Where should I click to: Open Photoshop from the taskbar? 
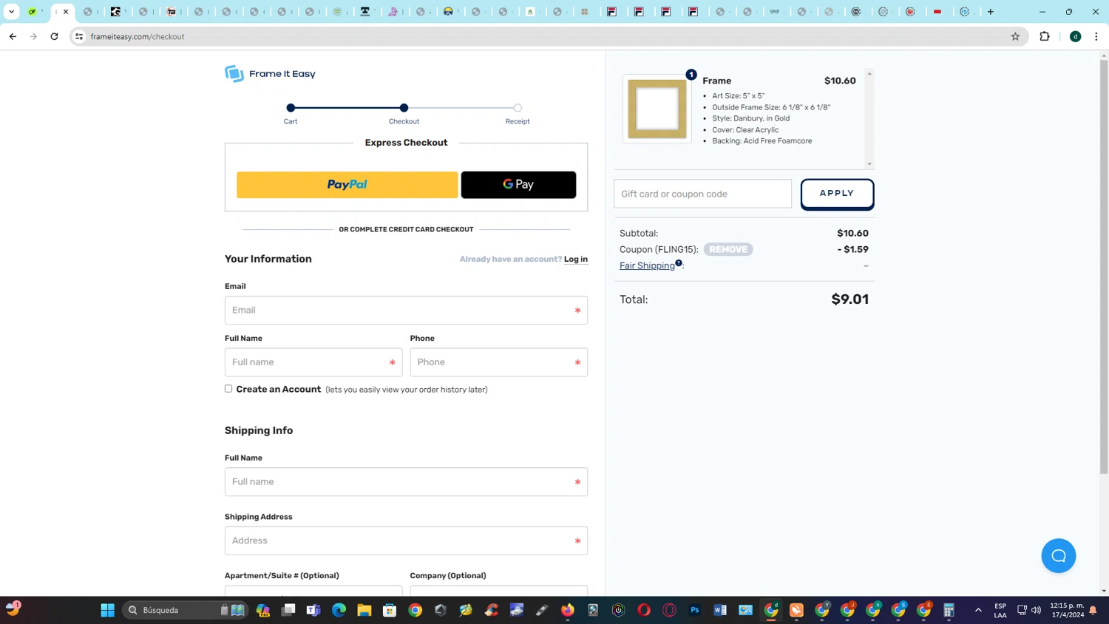tap(695, 610)
